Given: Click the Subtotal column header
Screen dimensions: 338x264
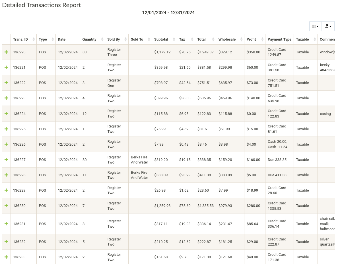Looking at the screenshot, I should [x=161, y=39].
